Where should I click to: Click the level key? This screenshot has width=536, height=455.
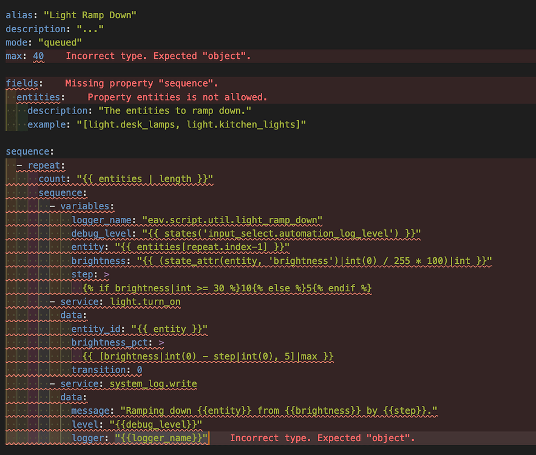pyautogui.click(x=85, y=425)
